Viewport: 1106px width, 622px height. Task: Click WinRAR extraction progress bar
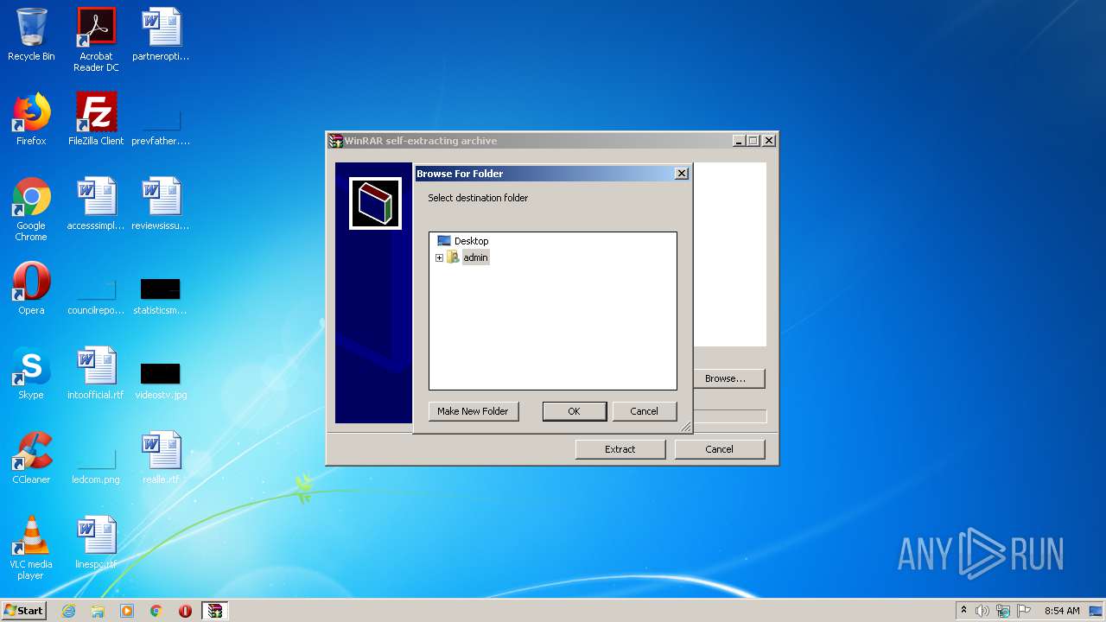[729, 416]
